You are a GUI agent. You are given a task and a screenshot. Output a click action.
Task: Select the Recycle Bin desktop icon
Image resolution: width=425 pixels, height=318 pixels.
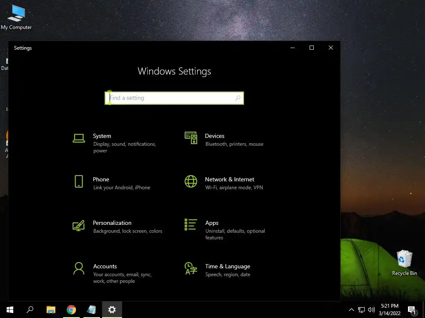pyautogui.click(x=404, y=263)
